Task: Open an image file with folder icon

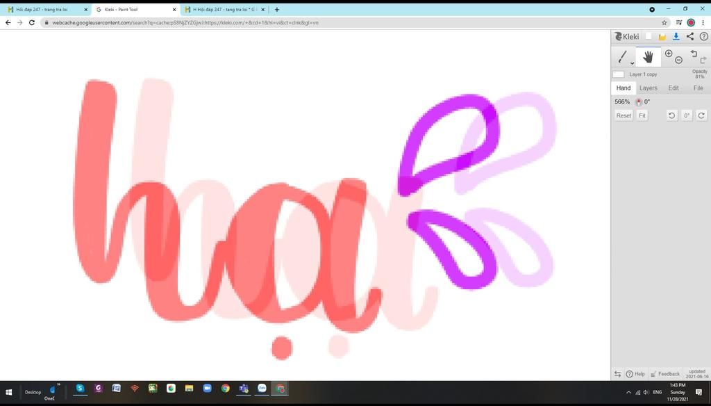Action: (662, 37)
